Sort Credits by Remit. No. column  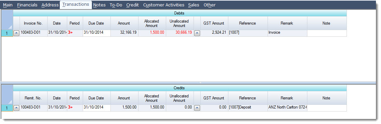(33, 98)
